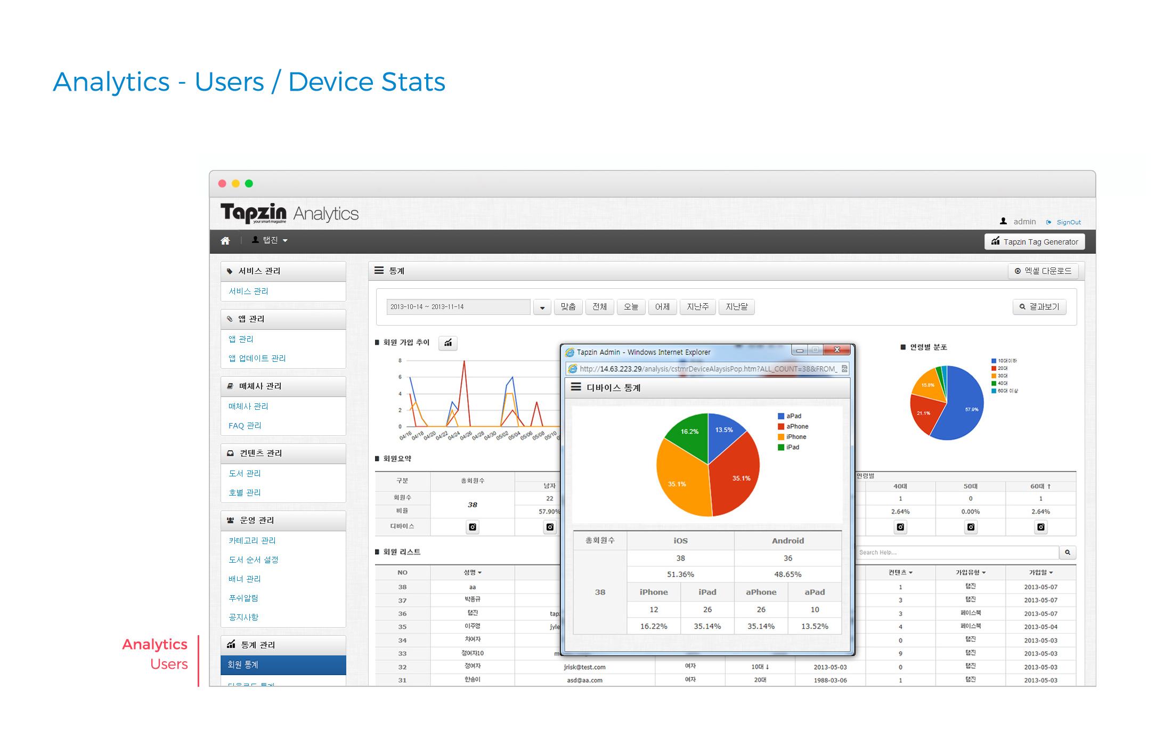This screenshot has height=746, width=1172.
Task: Select the 어제 date filter
Action: pyautogui.click(x=662, y=307)
